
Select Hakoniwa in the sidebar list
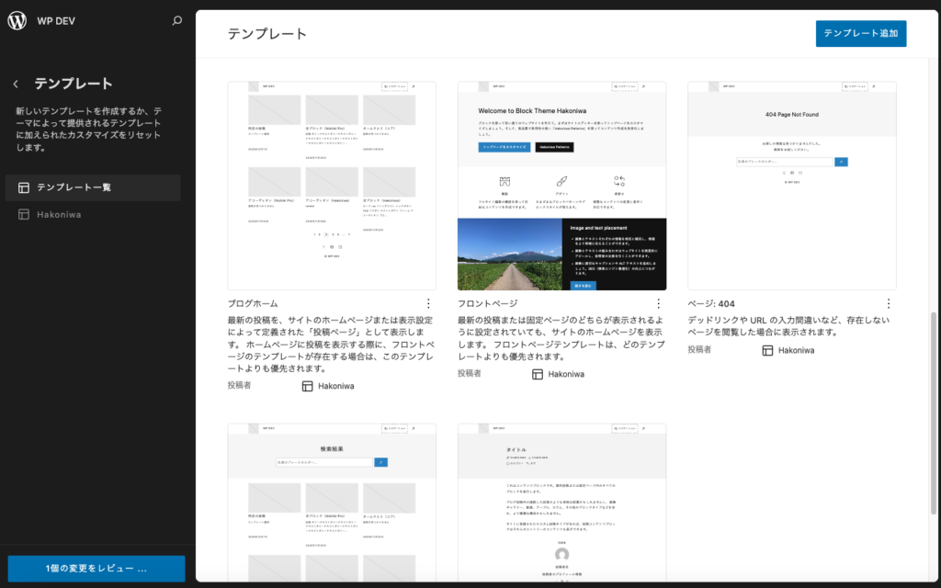click(x=59, y=214)
